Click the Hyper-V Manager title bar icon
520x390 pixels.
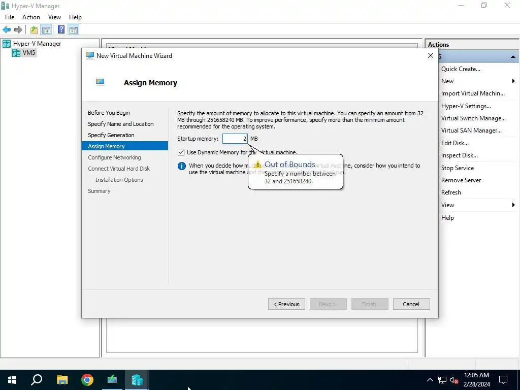click(x=5, y=6)
